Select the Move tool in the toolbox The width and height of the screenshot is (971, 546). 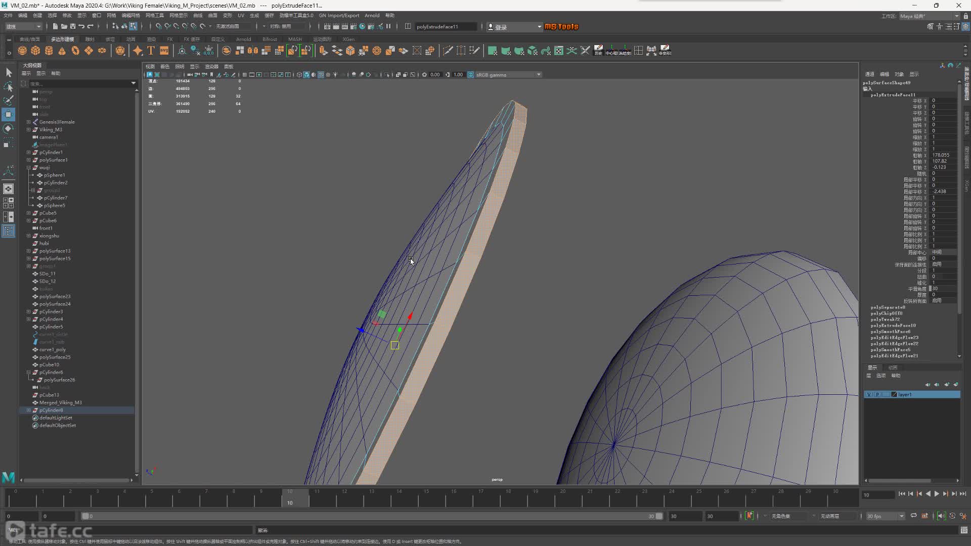(9, 114)
